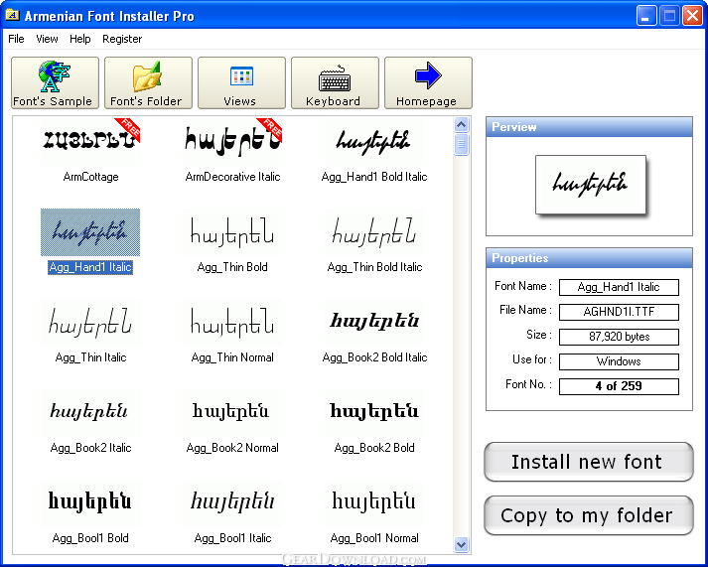Pick the Agg_Thin Normal font sample
Image resolution: width=708 pixels, height=567 pixels.
[232, 323]
